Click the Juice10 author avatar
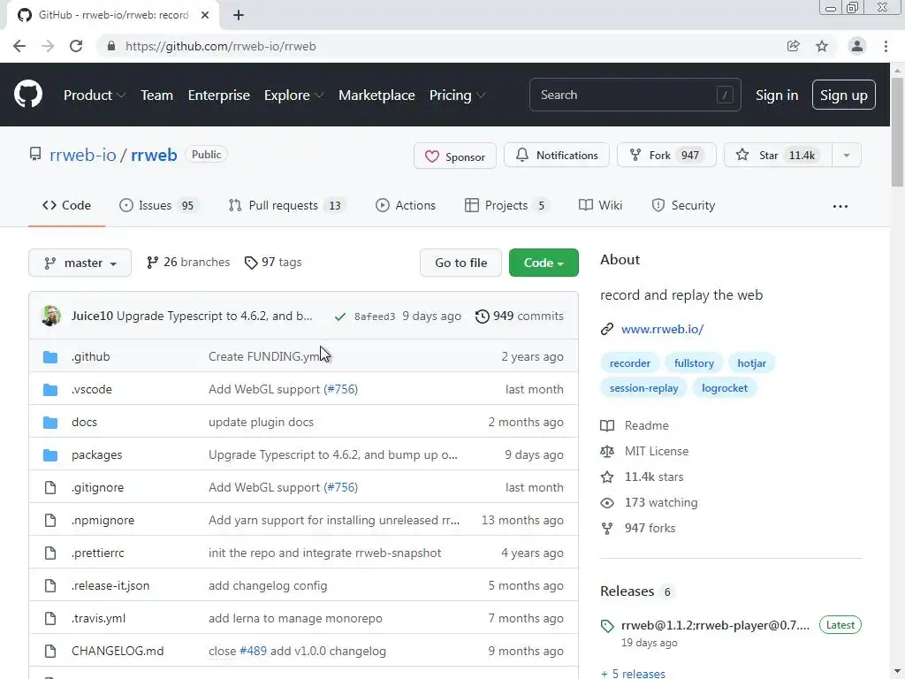This screenshot has height=679, width=905. [50, 316]
